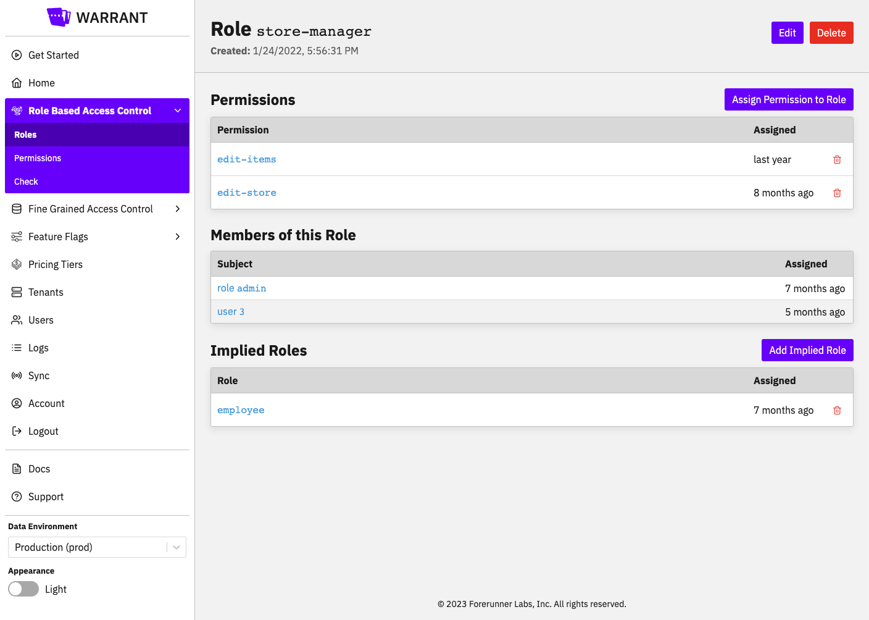
Task: Click the Warrant logo icon
Action: click(59, 17)
